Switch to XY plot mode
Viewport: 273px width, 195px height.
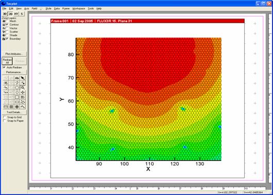[x=16, y=14]
